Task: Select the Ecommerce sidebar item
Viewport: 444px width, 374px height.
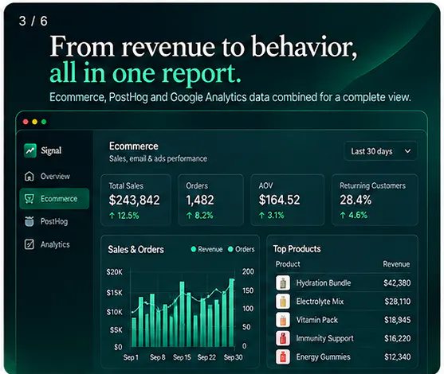Action: point(54,199)
